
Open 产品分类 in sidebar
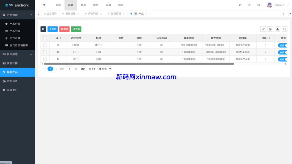(x=17, y=24)
